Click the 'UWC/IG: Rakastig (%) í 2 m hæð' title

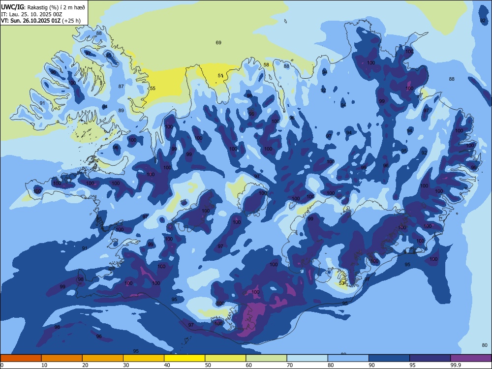coord(43,7)
